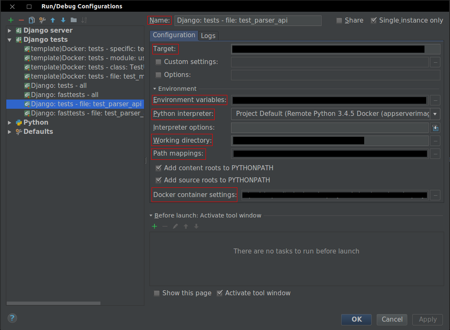Open help with the question mark icon
The height and width of the screenshot is (330, 450).
pos(12,318)
